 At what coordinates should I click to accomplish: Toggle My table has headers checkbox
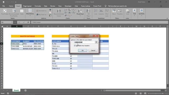click(75, 46)
